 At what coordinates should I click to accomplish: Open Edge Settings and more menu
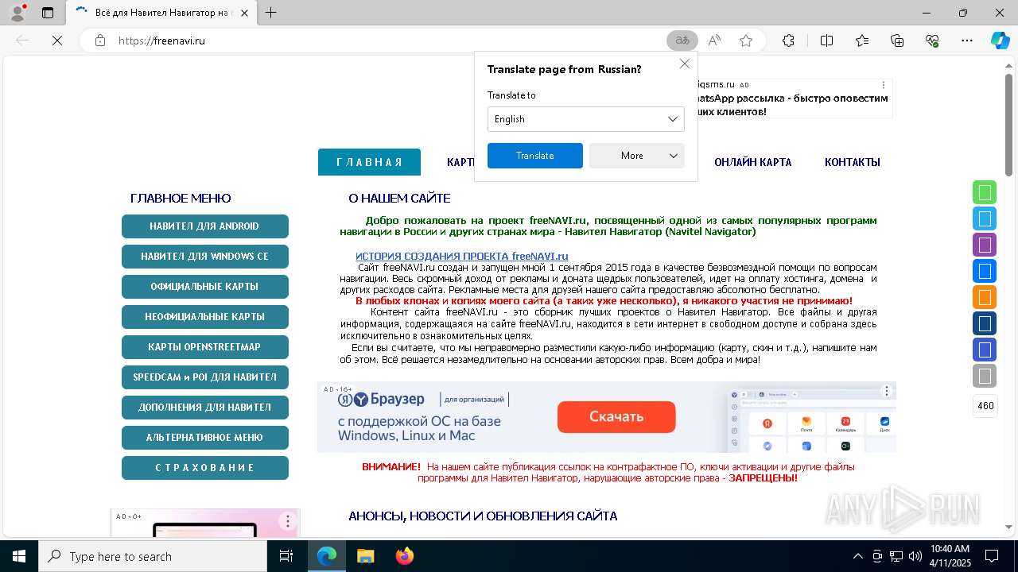coord(967,41)
